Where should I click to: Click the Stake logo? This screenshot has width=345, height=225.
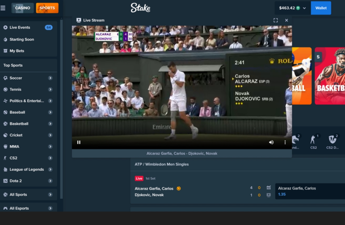140,8
